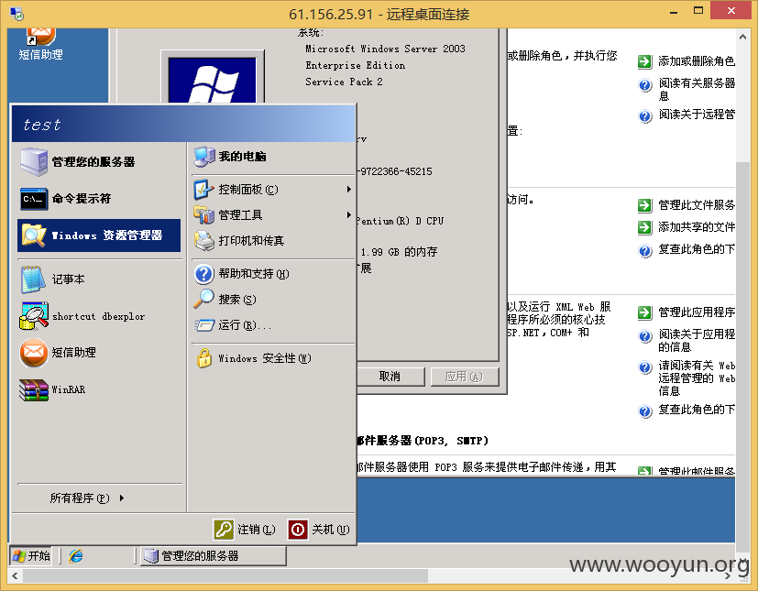
Task: Click 搜索 magnifier icon
Action: 203,299
